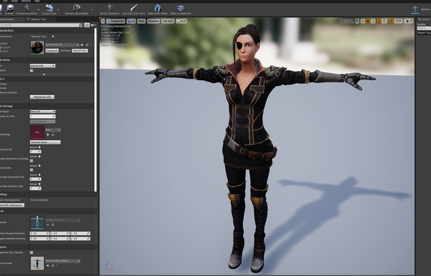
Task: Select the scale gizmo in viewport toolbar
Action: click(351, 21)
